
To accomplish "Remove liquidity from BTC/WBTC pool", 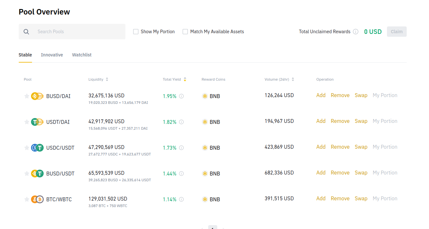I will [340, 199].
